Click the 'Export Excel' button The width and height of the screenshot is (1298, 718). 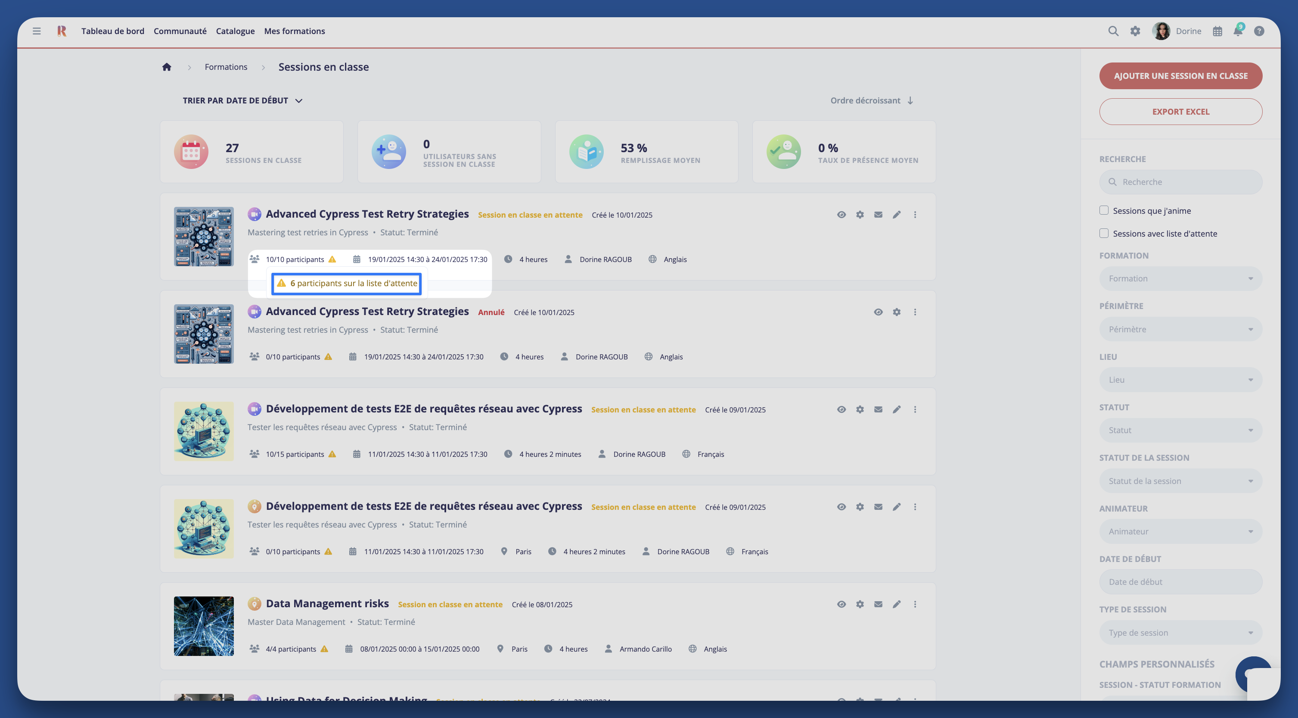click(x=1180, y=112)
